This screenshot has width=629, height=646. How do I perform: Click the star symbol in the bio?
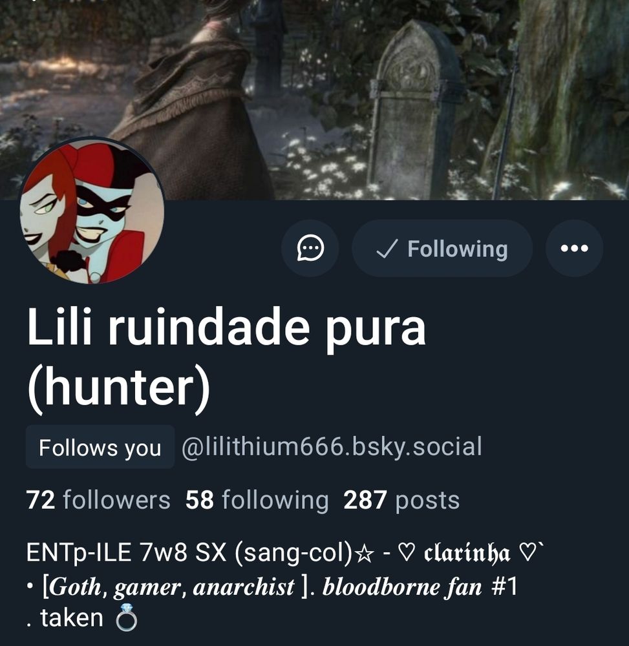pos(365,554)
